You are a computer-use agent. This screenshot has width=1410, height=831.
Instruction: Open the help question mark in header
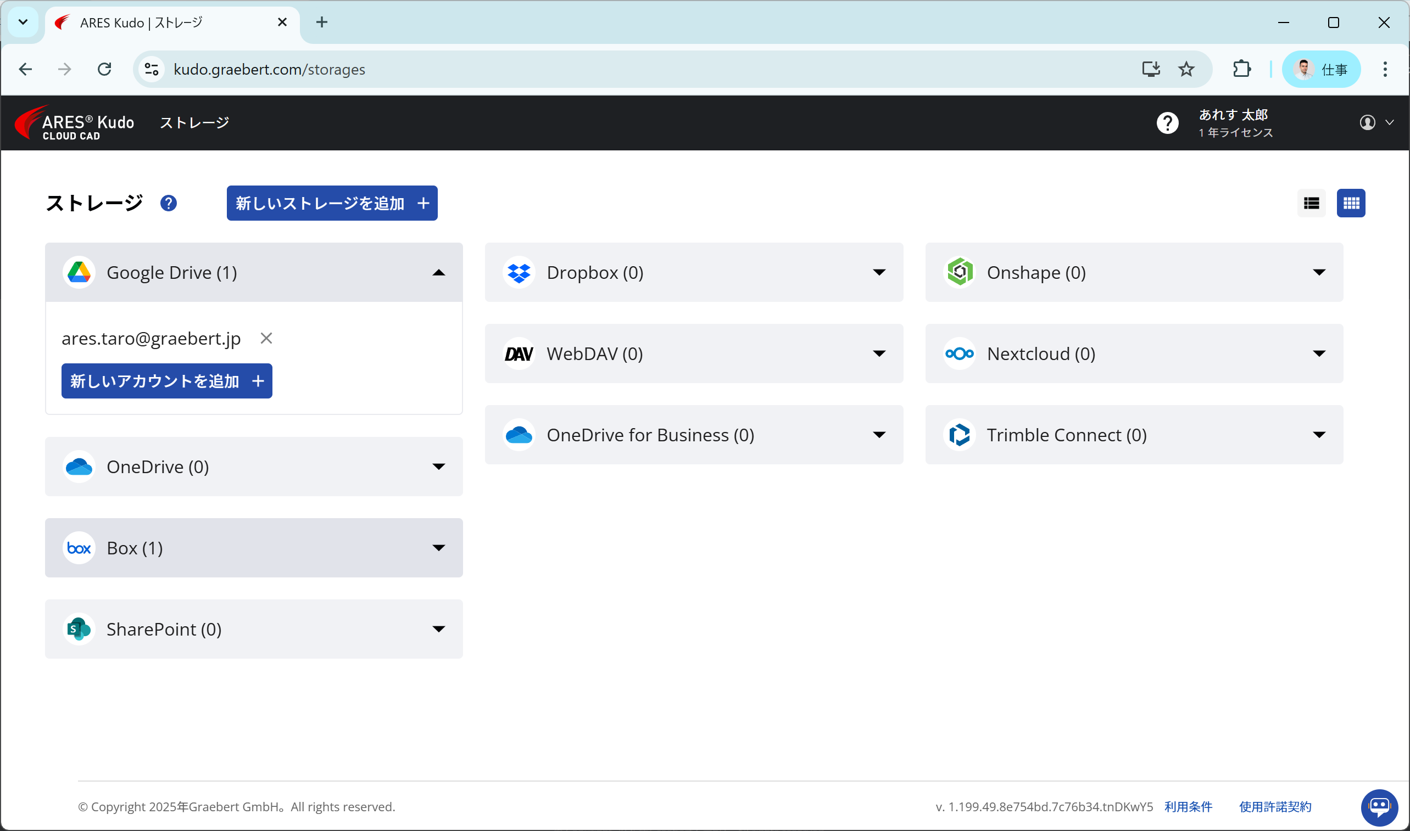(x=1167, y=122)
